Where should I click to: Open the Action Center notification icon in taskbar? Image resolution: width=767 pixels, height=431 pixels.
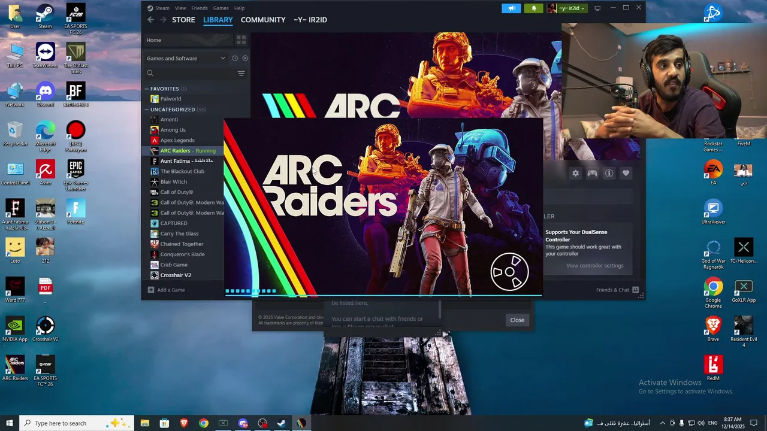(x=754, y=423)
